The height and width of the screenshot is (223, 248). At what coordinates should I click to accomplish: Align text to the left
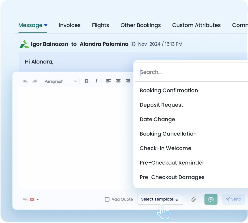[109, 81]
